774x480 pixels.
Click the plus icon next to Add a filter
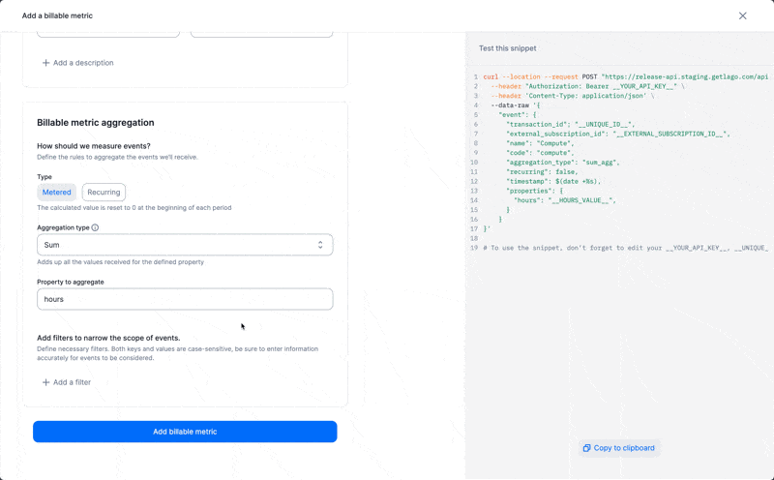point(45,382)
